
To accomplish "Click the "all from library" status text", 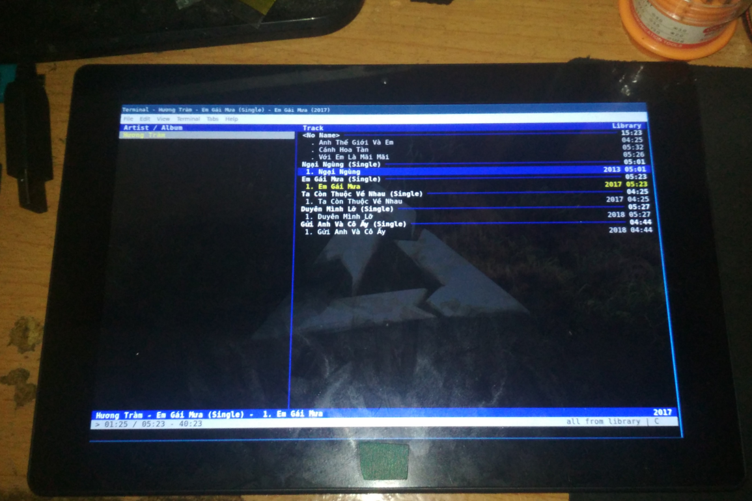I will (x=603, y=422).
